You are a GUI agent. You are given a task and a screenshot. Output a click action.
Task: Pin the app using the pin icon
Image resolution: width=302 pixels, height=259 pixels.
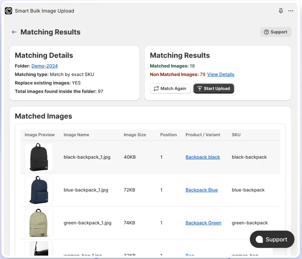[x=281, y=11]
